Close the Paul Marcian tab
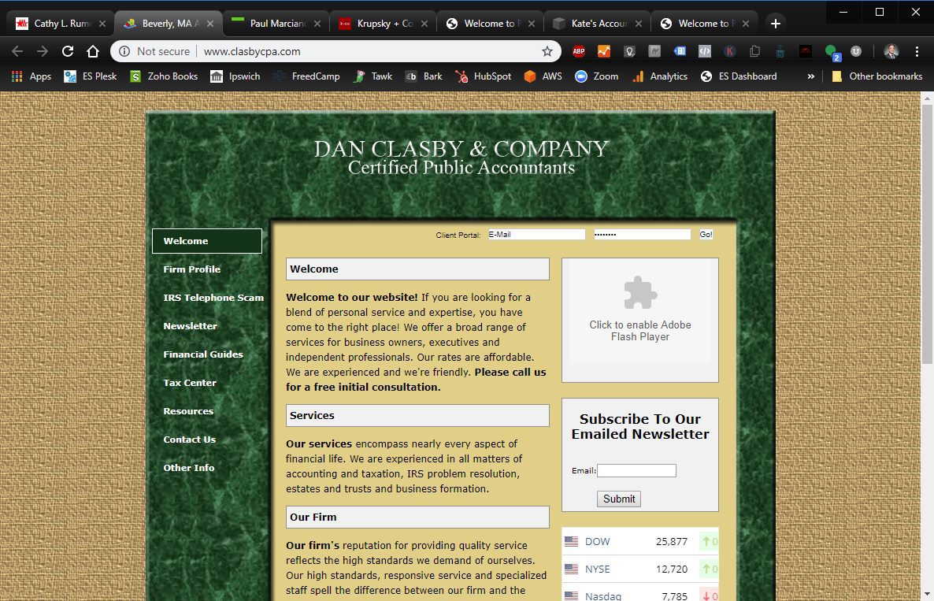The height and width of the screenshot is (601, 934). click(317, 23)
